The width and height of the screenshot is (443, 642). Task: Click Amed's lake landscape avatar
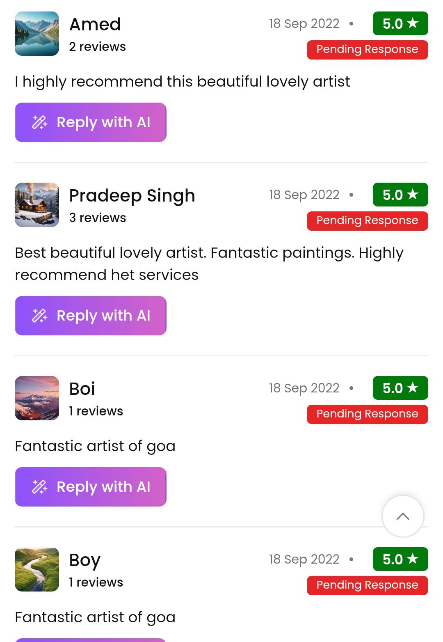(x=37, y=34)
